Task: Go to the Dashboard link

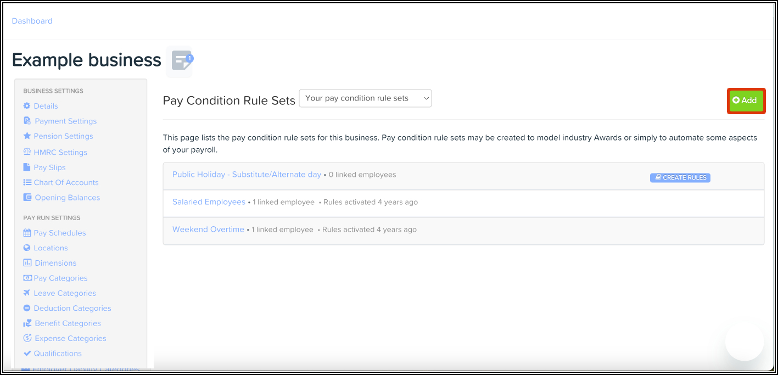Action: [x=32, y=21]
